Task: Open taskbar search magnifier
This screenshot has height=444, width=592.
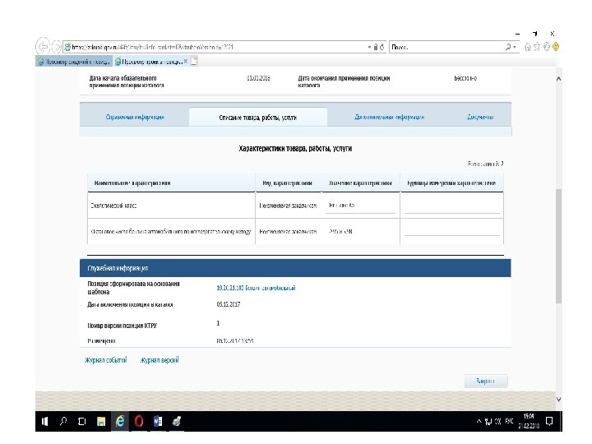Action: point(63,421)
